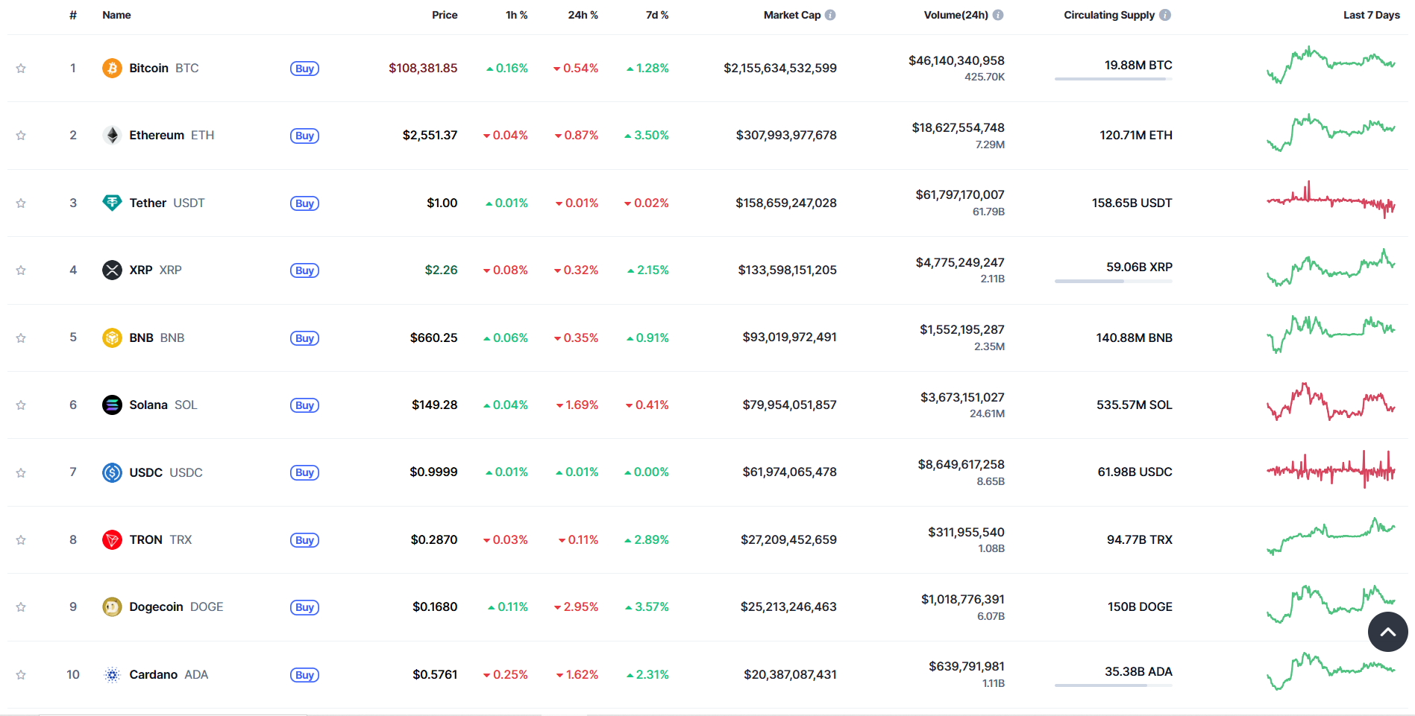1415x716 pixels.
Task: Click the Dogecoin logo icon
Action: pos(112,607)
